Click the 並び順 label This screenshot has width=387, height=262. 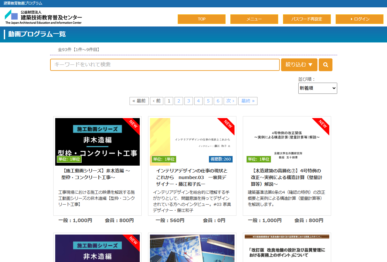click(307, 79)
